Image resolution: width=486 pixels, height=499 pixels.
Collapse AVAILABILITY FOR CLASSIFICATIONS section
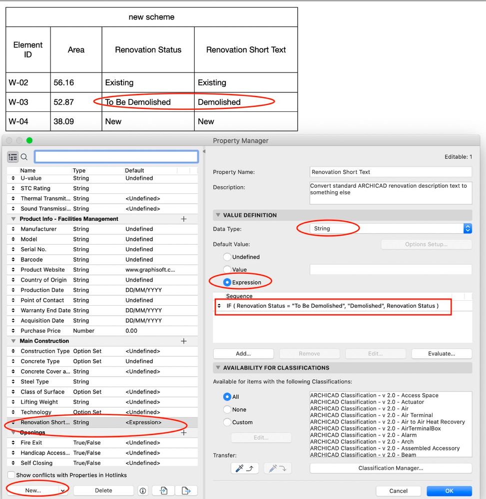click(218, 368)
